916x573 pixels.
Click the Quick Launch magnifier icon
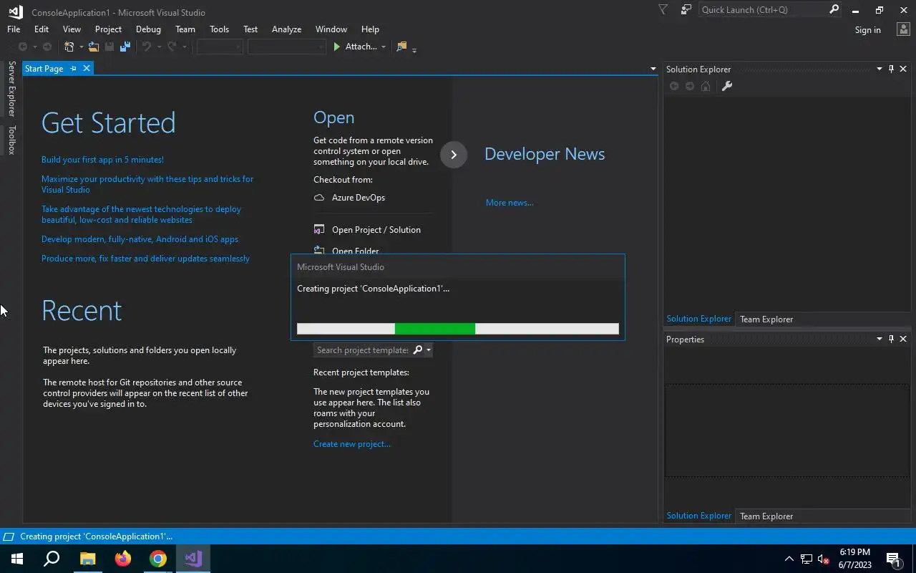click(x=834, y=9)
